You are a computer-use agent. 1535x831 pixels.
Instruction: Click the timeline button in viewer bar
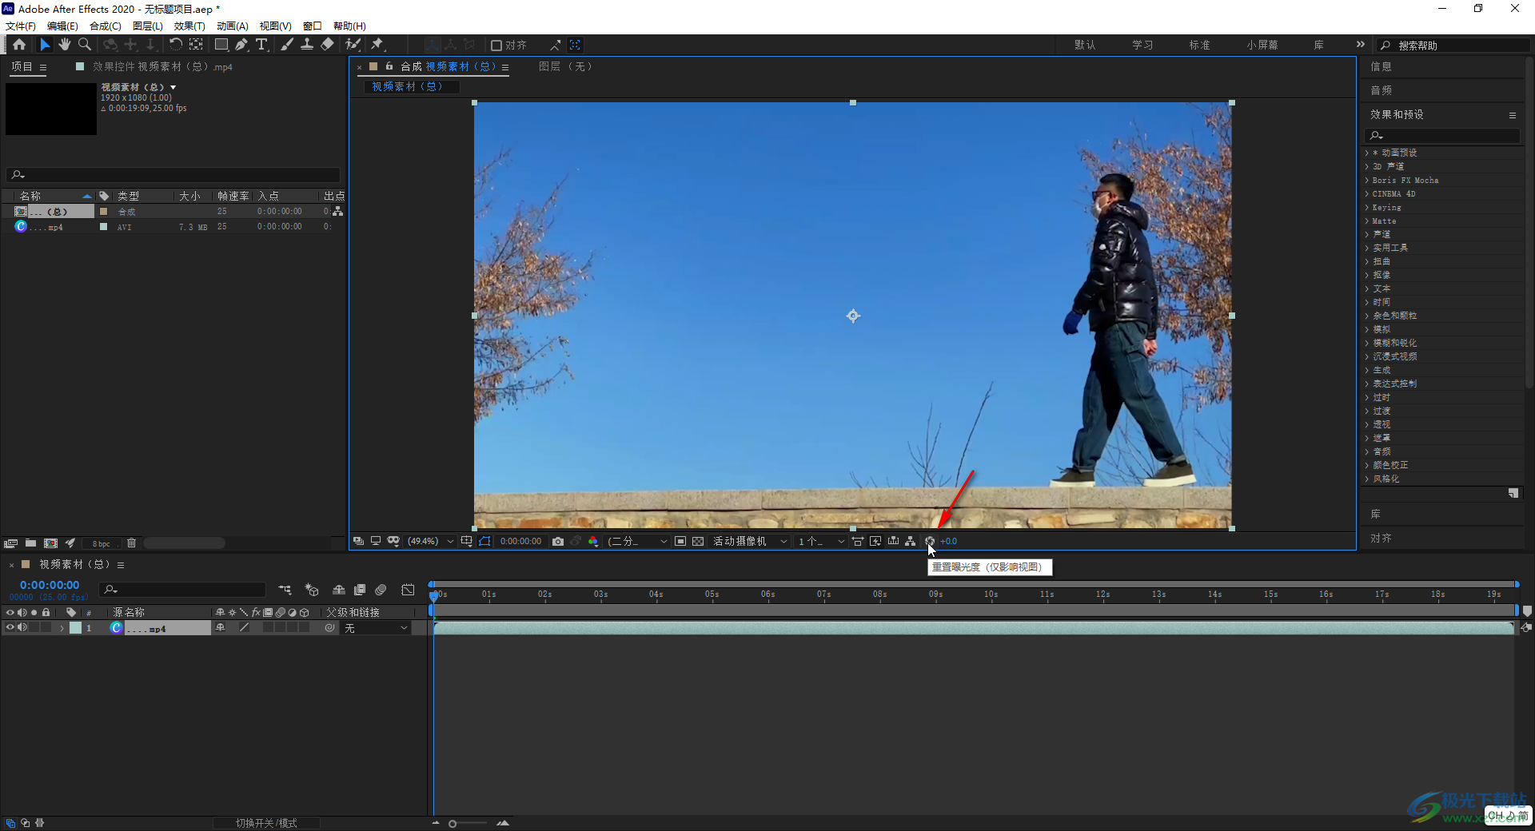pyautogui.click(x=893, y=541)
